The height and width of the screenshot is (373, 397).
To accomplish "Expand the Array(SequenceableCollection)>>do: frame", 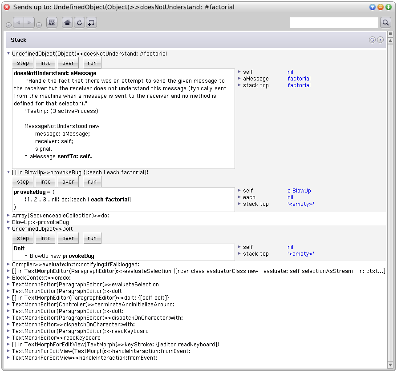I will (x=8, y=215).
